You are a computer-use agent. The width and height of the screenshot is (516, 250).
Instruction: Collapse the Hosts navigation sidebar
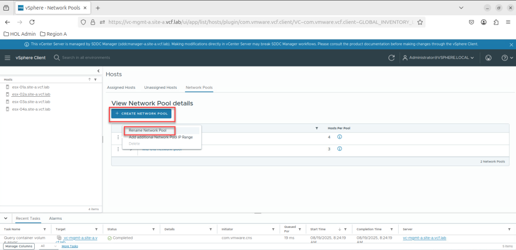pos(98,71)
